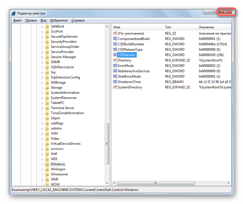Select the TabletPC key
The width and height of the screenshot is (243, 204).
click(x=57, y=103)
